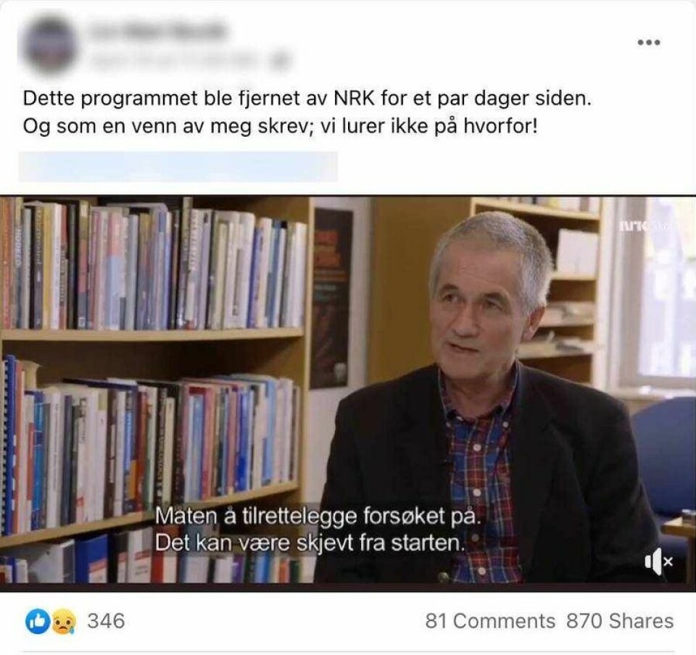Open the 346 reactions count

pos(106,621)
